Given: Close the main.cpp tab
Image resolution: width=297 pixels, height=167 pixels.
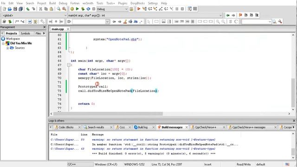Looking at the screenshot, I should point(68,29).
